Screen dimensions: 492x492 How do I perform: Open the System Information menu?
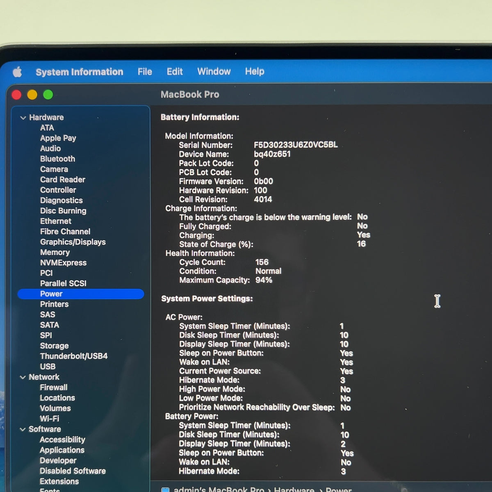[79, 72]
